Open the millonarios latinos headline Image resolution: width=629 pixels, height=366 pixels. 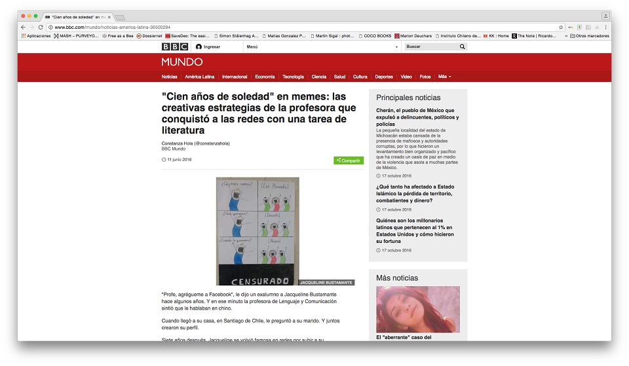click(415, 231)
